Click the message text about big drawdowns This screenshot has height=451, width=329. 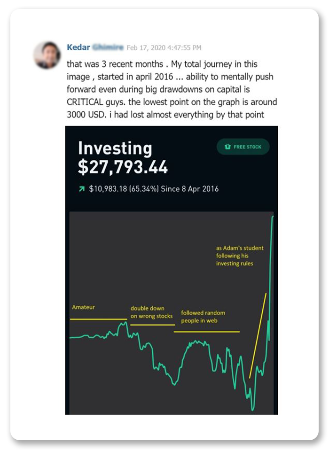pos(172,89)
